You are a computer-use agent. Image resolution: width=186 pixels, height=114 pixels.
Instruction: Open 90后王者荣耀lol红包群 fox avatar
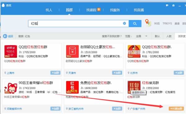[x=11, y=87]
